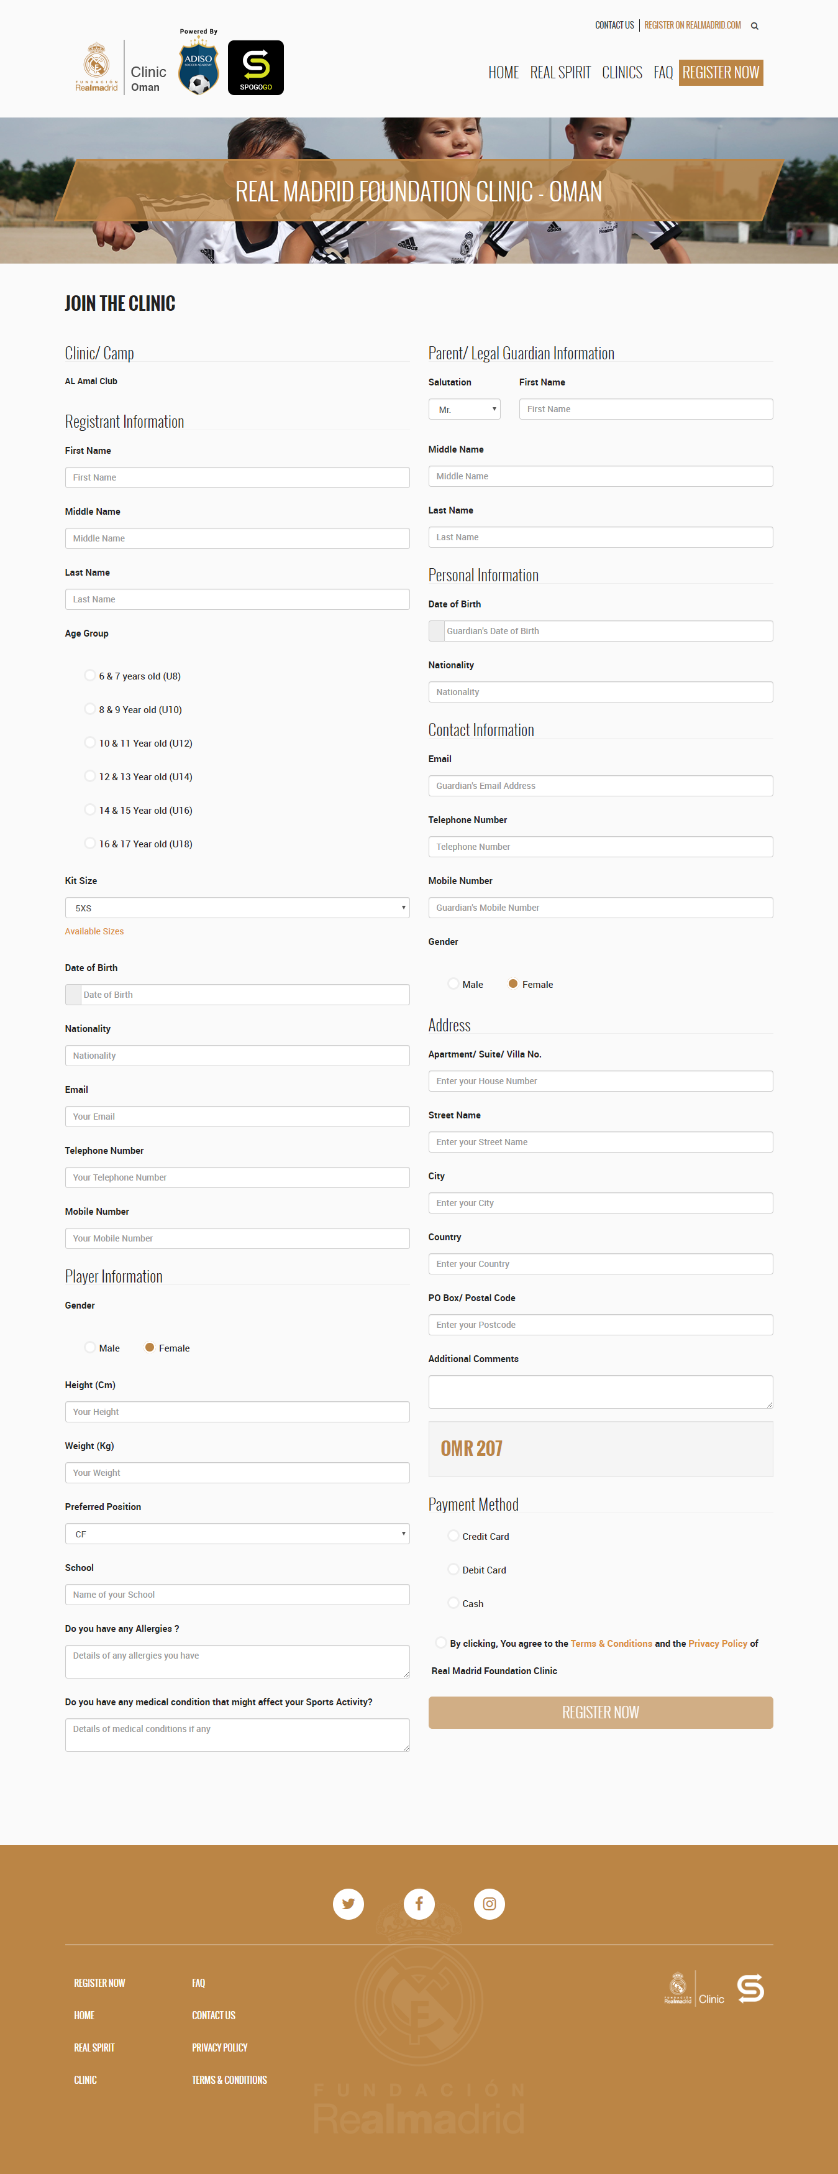
Task: Click footer REGISTER NOW link
Action: tap(99, 1983)
